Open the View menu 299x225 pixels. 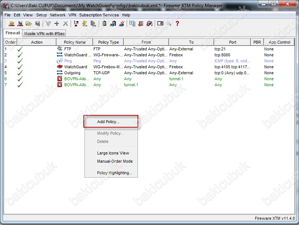[28, 15]
